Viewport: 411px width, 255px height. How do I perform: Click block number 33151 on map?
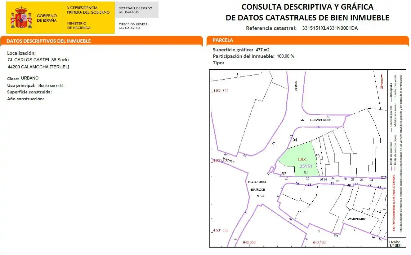306,166
